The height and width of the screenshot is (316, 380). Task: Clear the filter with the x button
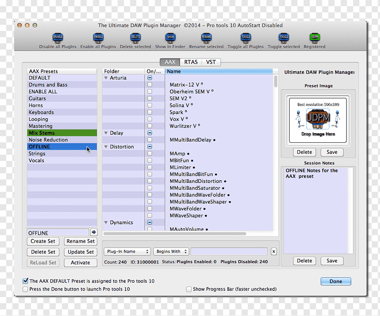(273, 251)
